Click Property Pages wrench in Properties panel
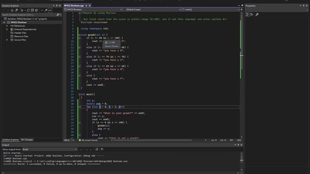Image resolution: width=310 pixels, height=174 pixels. 257,14
